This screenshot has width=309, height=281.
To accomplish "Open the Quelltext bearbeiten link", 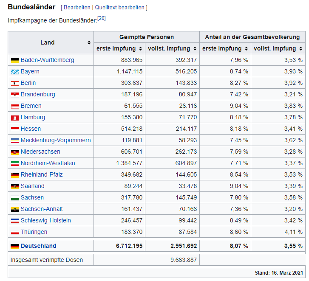I will [x=119, y=8].
